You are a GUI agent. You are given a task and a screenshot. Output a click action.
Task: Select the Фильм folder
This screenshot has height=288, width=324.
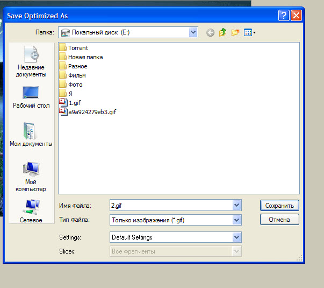tap(73, 75)
